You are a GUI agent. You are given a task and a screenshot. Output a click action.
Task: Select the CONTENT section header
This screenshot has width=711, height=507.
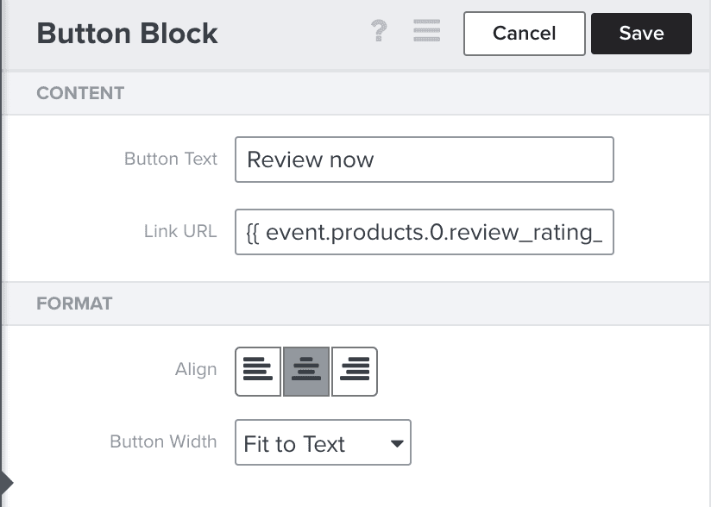tap(80, 93)
